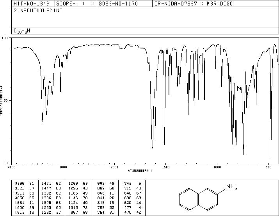Click the 3211 wavenumber in peak table
The image size is (279, 216).
point(20,193)
